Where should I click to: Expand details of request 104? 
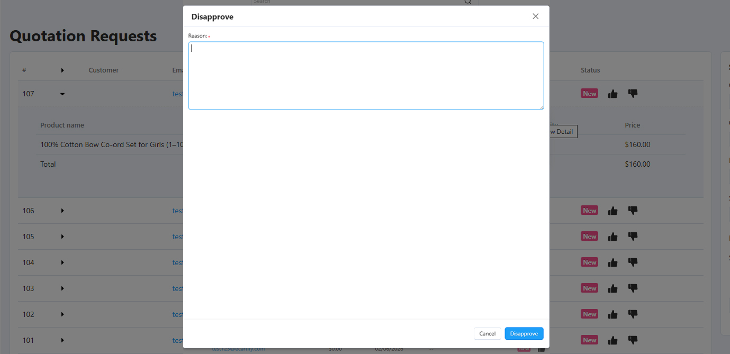[x=62, y=262]
